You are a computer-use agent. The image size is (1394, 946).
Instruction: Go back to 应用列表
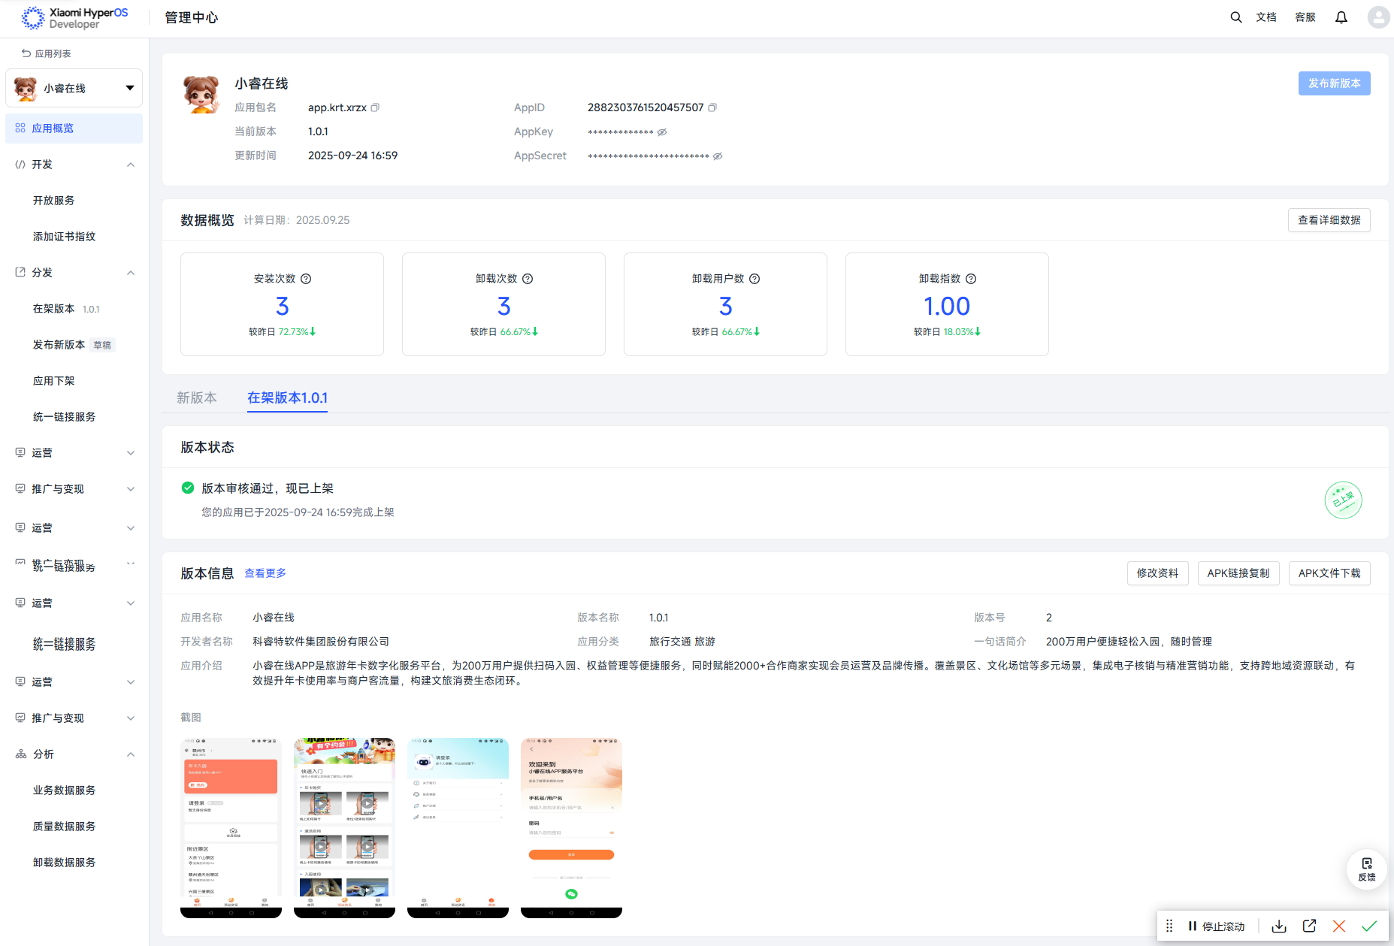click(x=47, y=53)
